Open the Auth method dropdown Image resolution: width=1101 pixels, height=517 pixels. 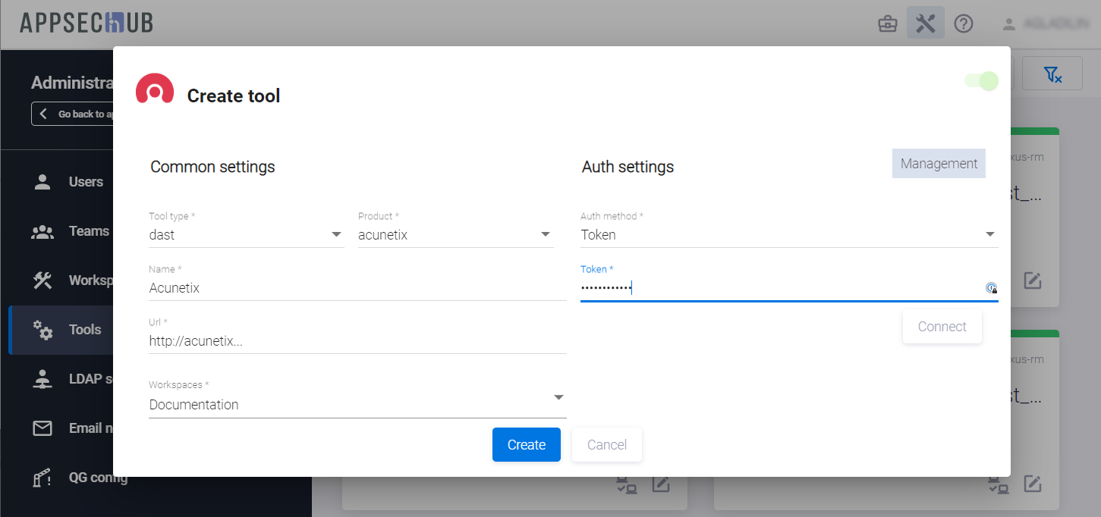(788, 235)
